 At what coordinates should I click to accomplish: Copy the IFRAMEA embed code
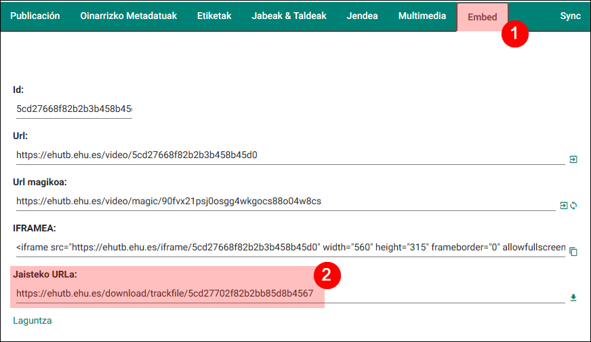(573, 251)
